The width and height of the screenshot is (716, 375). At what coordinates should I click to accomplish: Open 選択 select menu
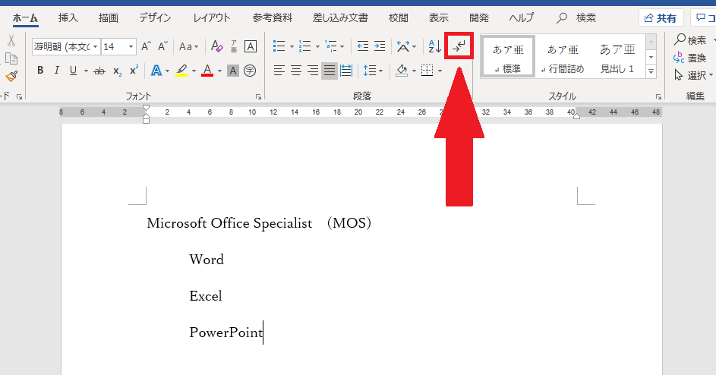[x=693, y=75]
